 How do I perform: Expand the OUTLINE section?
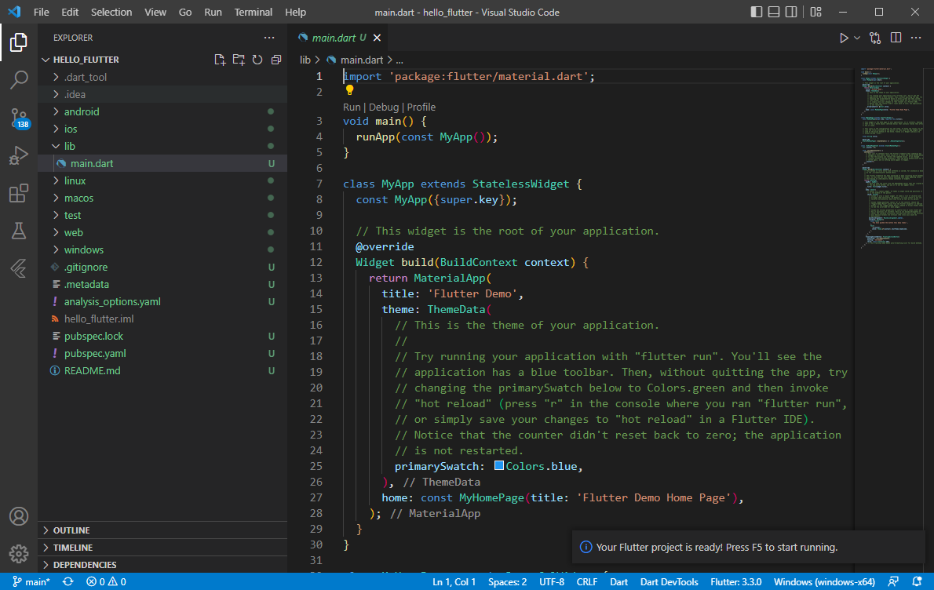click(x=162, y=530)
